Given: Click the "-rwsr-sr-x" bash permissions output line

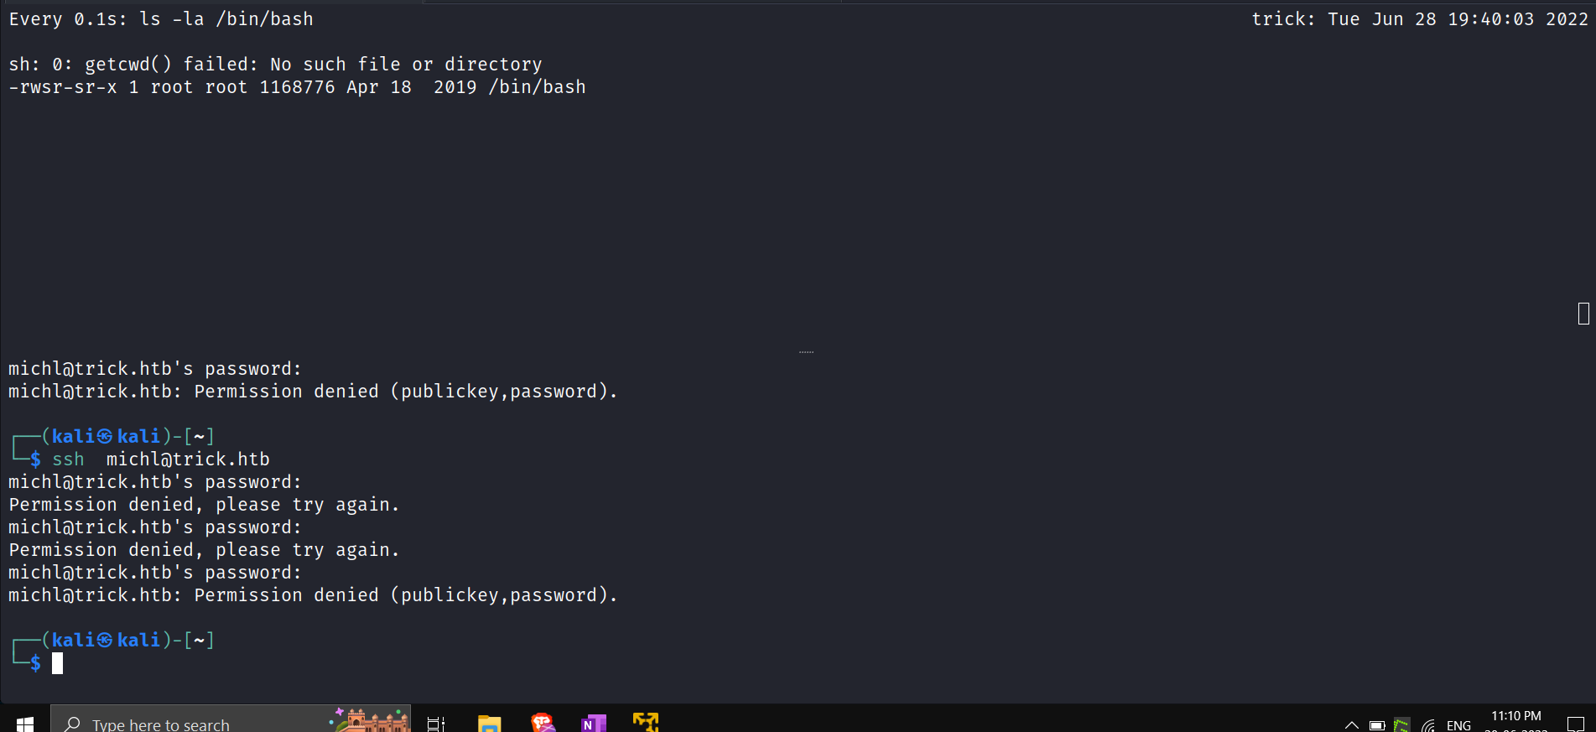Looking at the screenshot, I should [297, 87].
